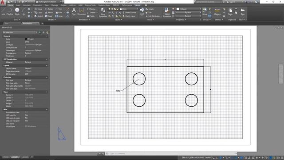Open the Output ribbon tab

(x=63, y=5)
